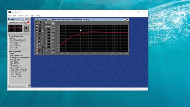Viewport: 190px width, 107px height.
Task: Open the Tools menu
Action: pos(32,16)
